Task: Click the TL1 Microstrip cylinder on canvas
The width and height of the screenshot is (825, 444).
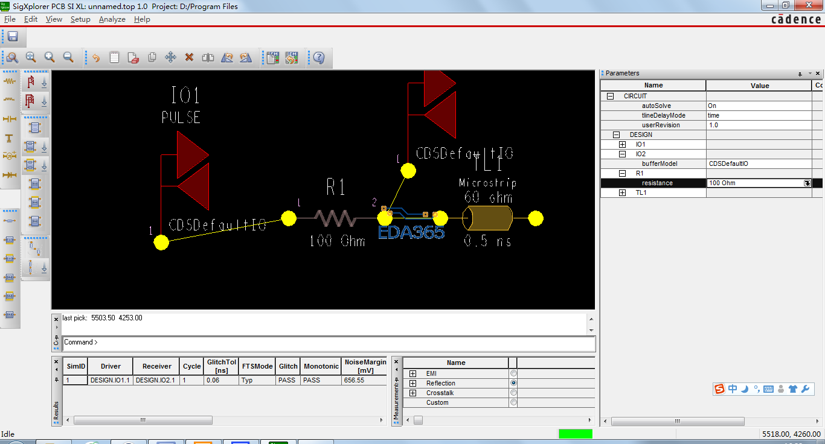Action: pos(487,218)
